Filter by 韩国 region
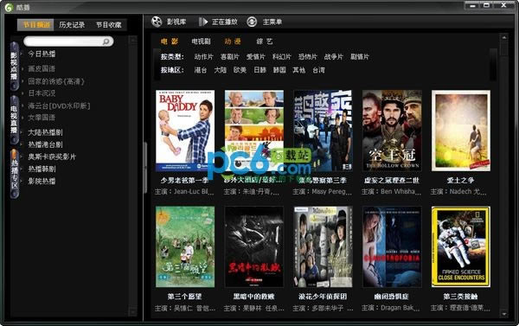Image resolution: width=519 pixels, height=326 pixels. [279, 70]
